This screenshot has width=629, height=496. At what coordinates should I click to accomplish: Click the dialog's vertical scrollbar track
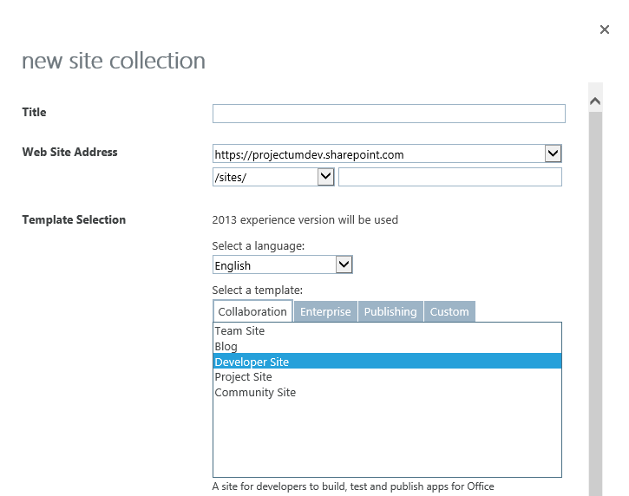[595, 303]
